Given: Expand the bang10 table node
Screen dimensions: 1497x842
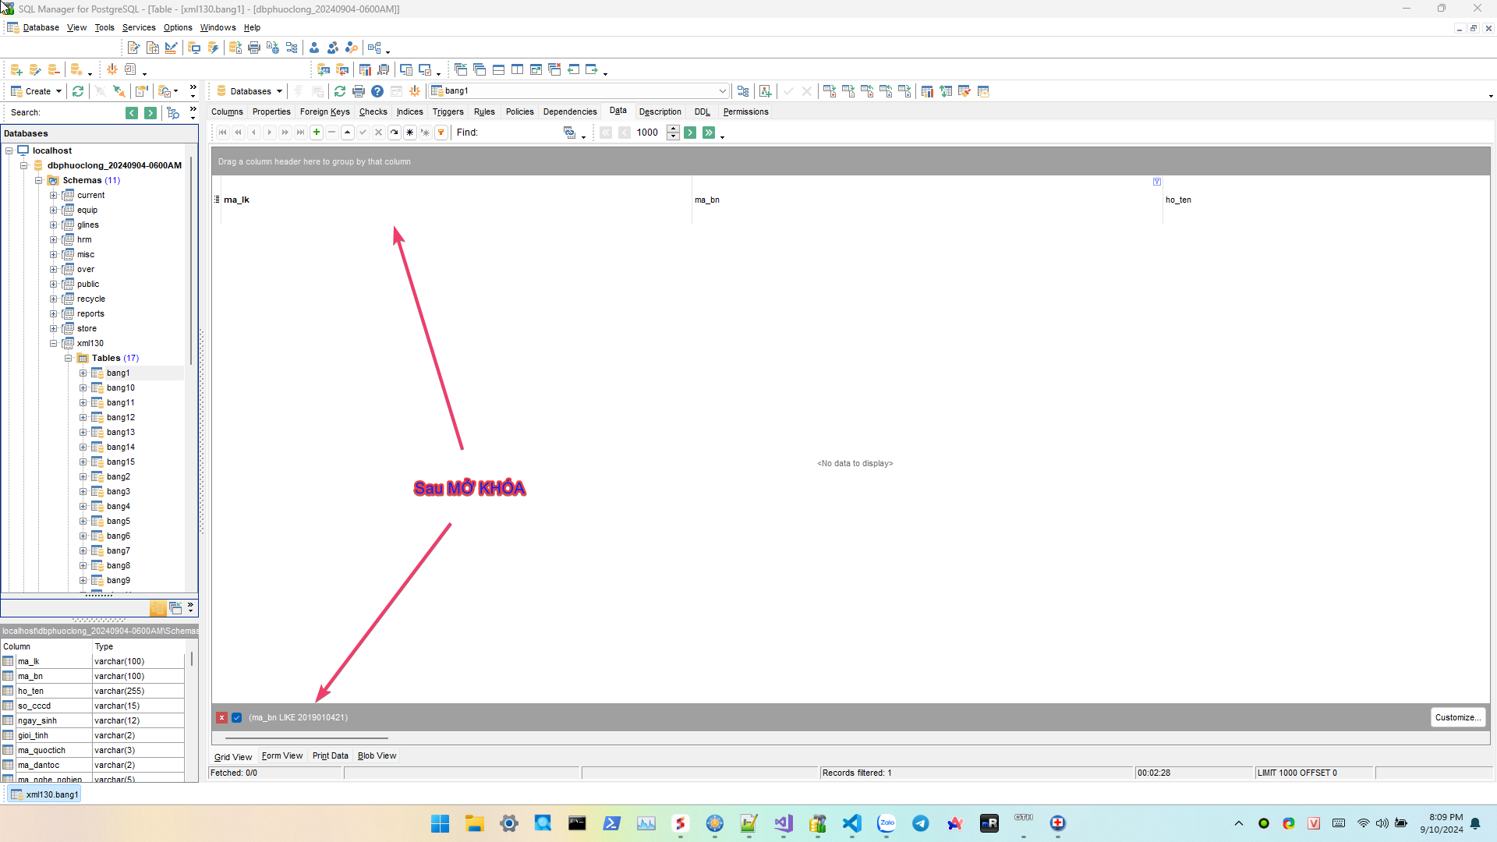Looking at the screenshot, I should (83, 387).
